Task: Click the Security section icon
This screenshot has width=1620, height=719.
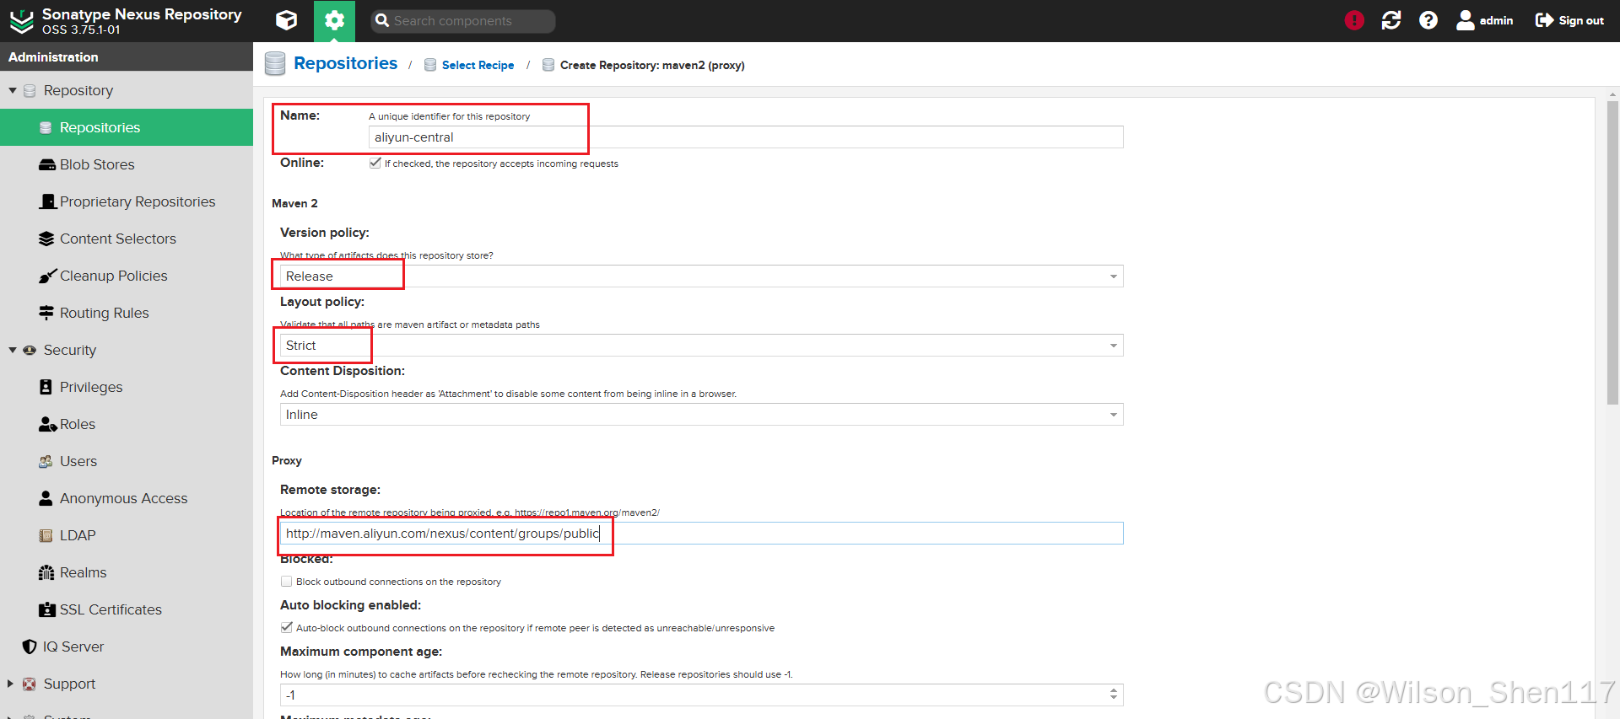Action: (30, 350)
